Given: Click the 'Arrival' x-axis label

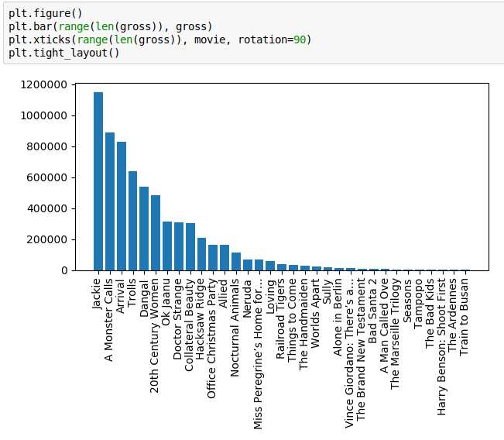Looking at the screenshot, I should [119, 296].
